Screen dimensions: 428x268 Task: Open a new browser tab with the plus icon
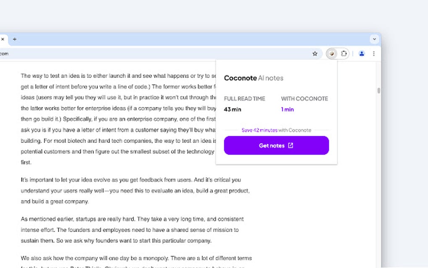[15, 39]
